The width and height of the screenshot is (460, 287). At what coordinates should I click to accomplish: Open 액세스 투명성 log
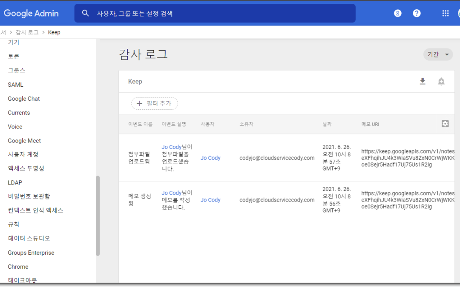pos(26,168)
